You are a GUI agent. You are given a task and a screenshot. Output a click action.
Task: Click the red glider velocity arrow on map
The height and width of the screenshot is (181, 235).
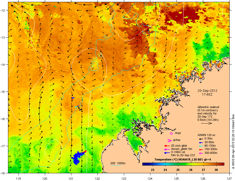tap(84, 152)
